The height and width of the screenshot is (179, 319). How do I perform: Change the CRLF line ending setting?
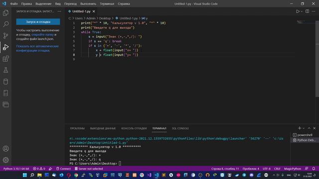pos(277,169)
